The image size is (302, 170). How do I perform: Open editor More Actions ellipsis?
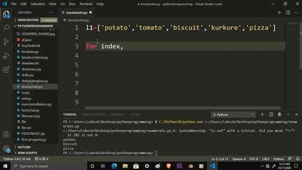(296, 13)
